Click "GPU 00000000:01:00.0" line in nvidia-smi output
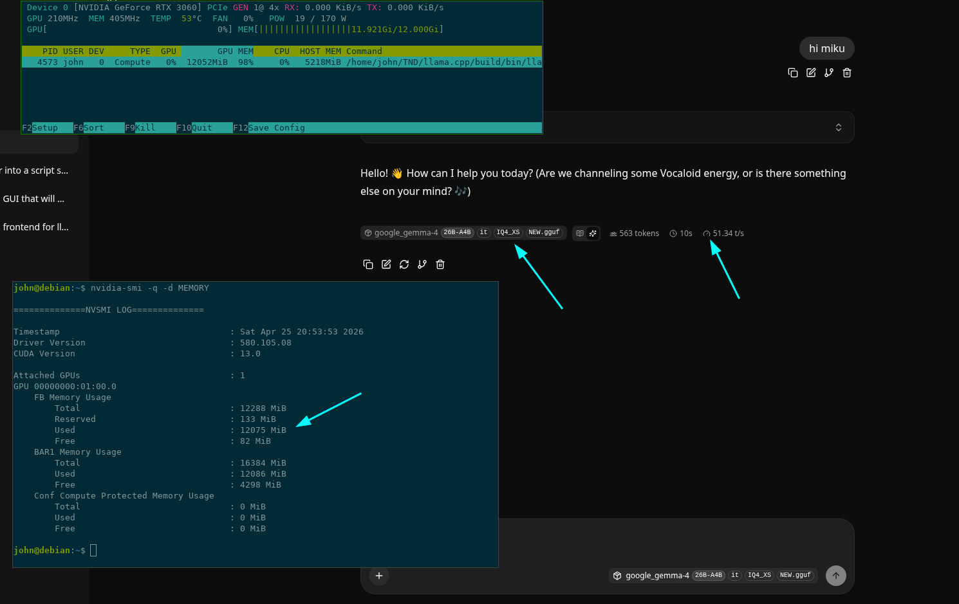 click(x=65, y=387)
